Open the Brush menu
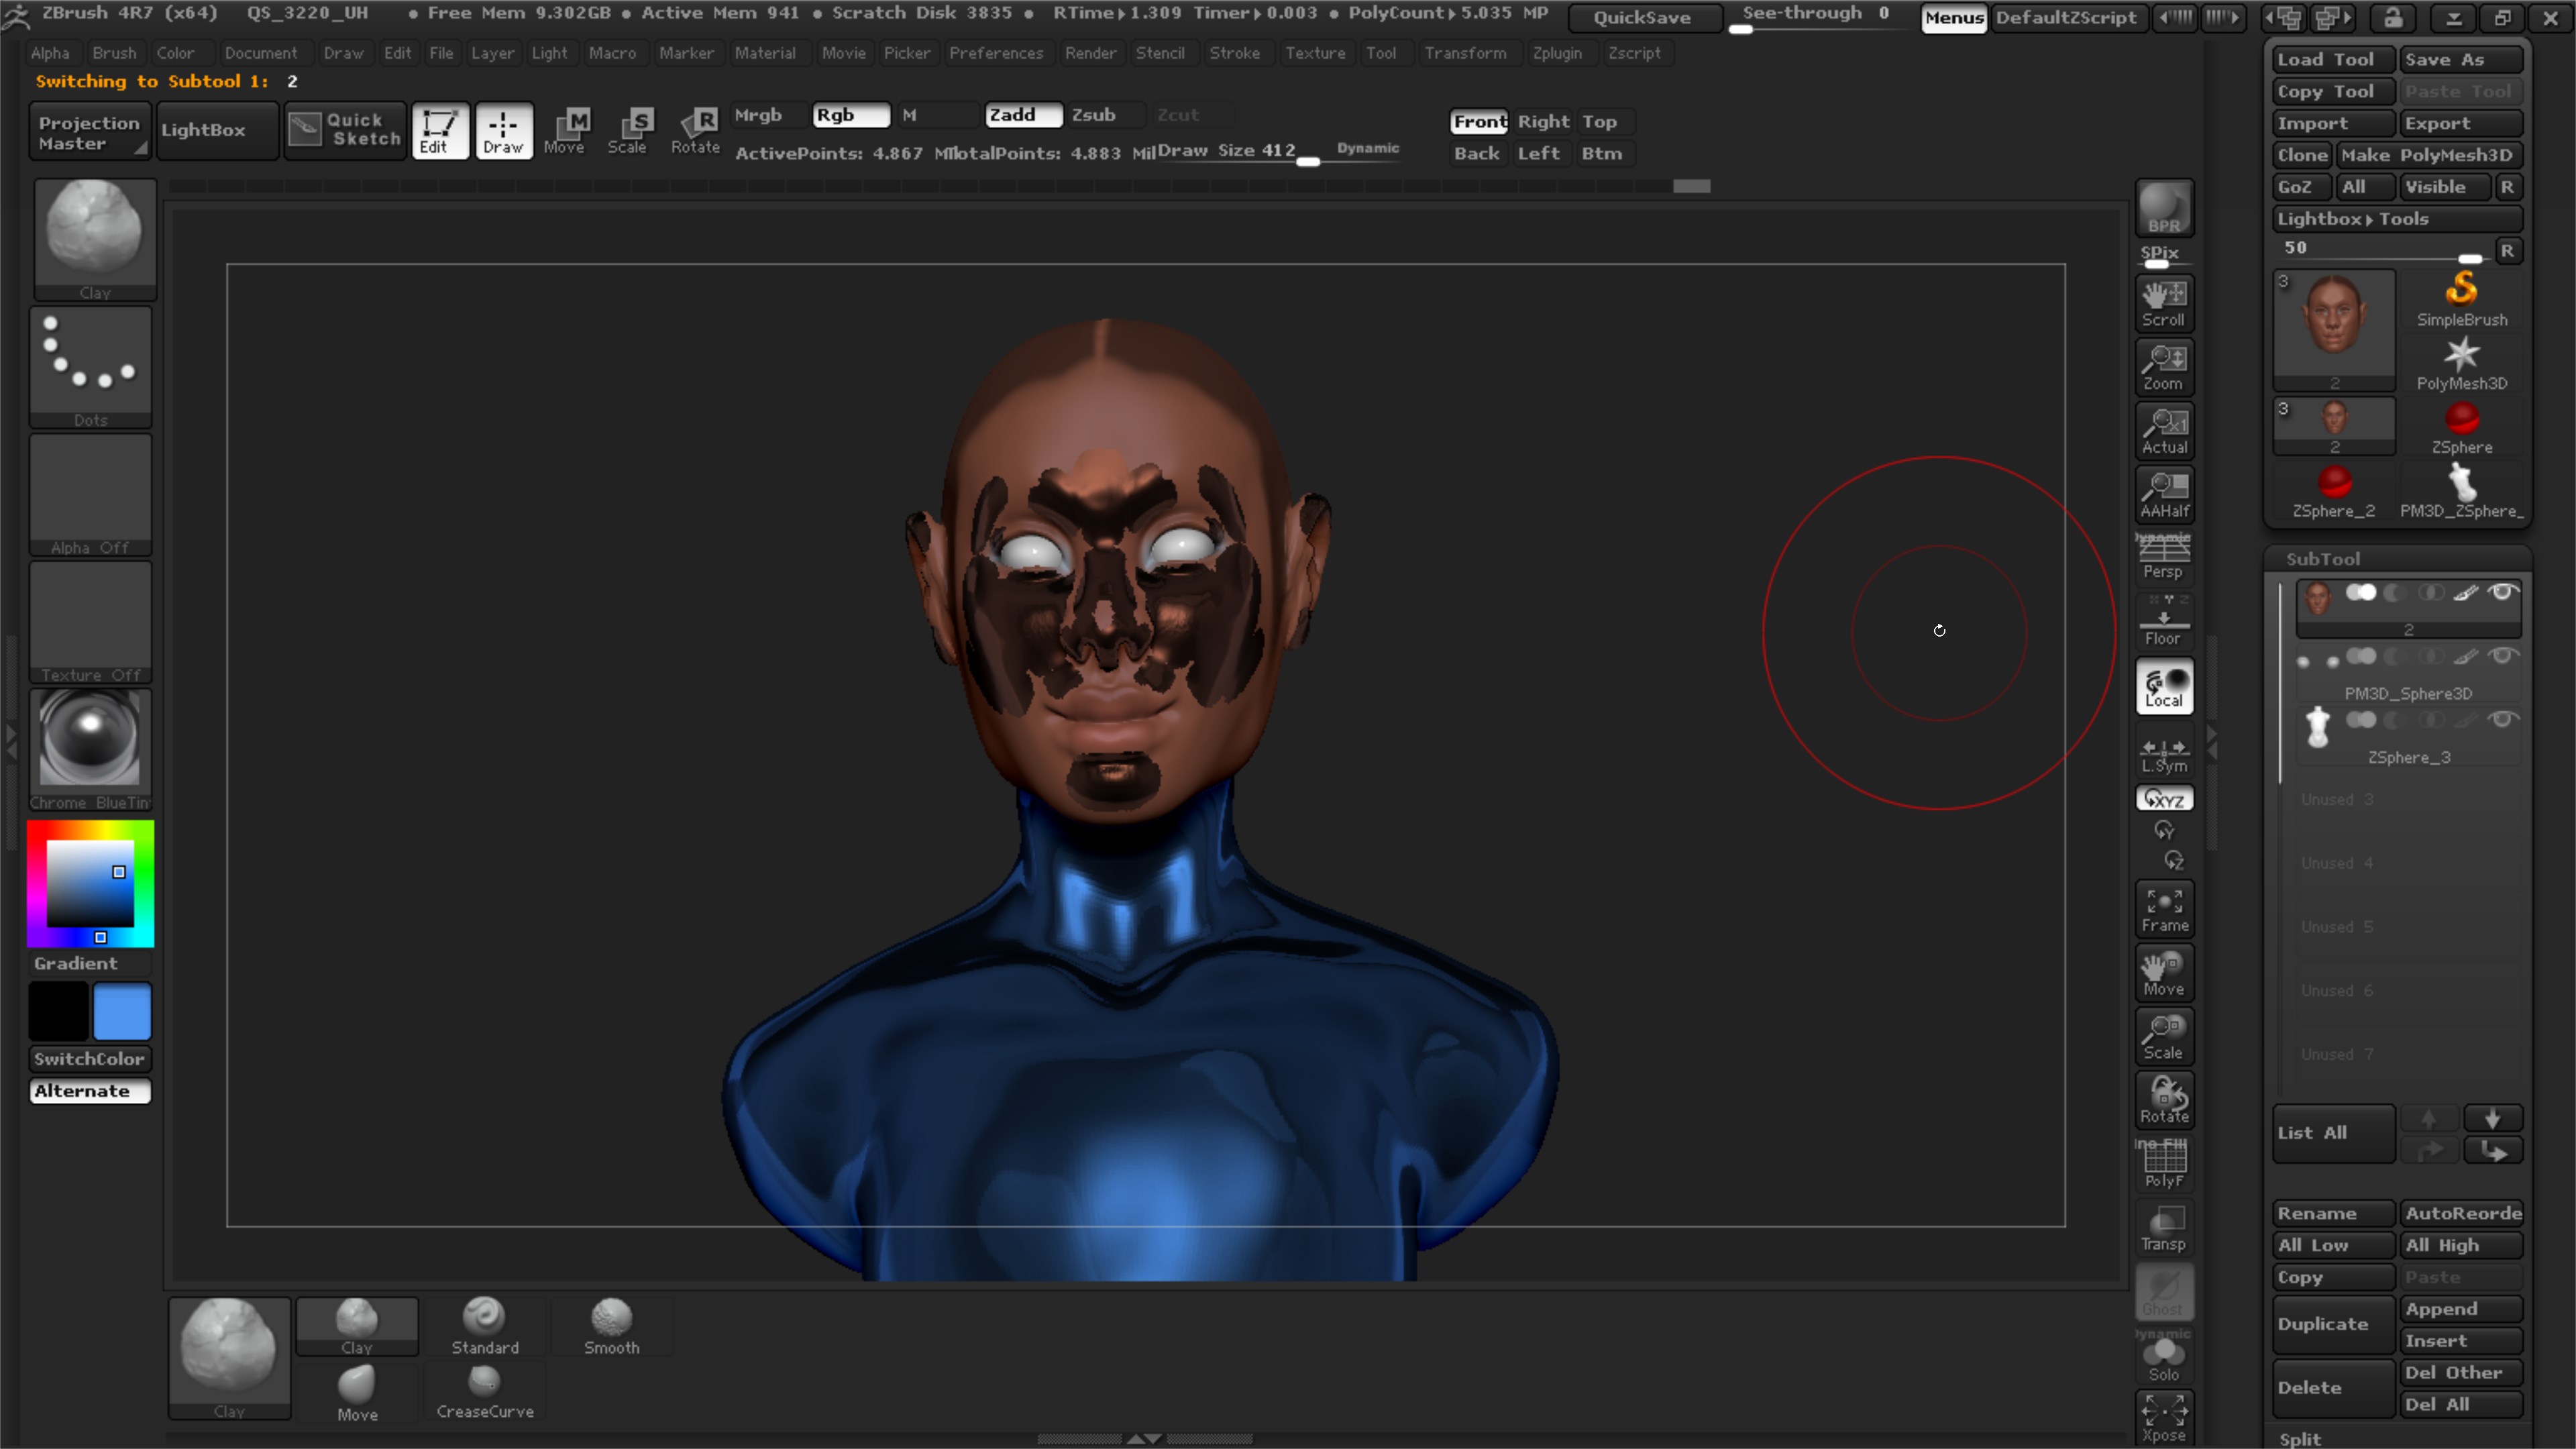 point(114,53)
